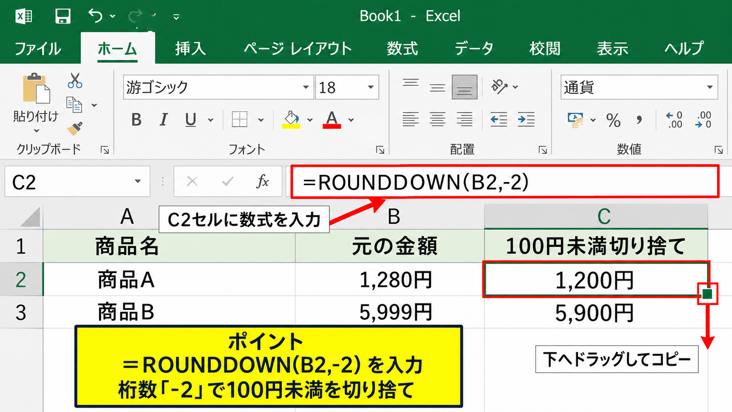Center text horizontally
Viewport: 732px width, 412px height.
pos(437,119)
